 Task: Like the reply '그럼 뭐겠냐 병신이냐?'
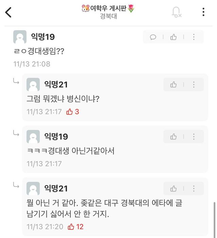coord(174,84)
